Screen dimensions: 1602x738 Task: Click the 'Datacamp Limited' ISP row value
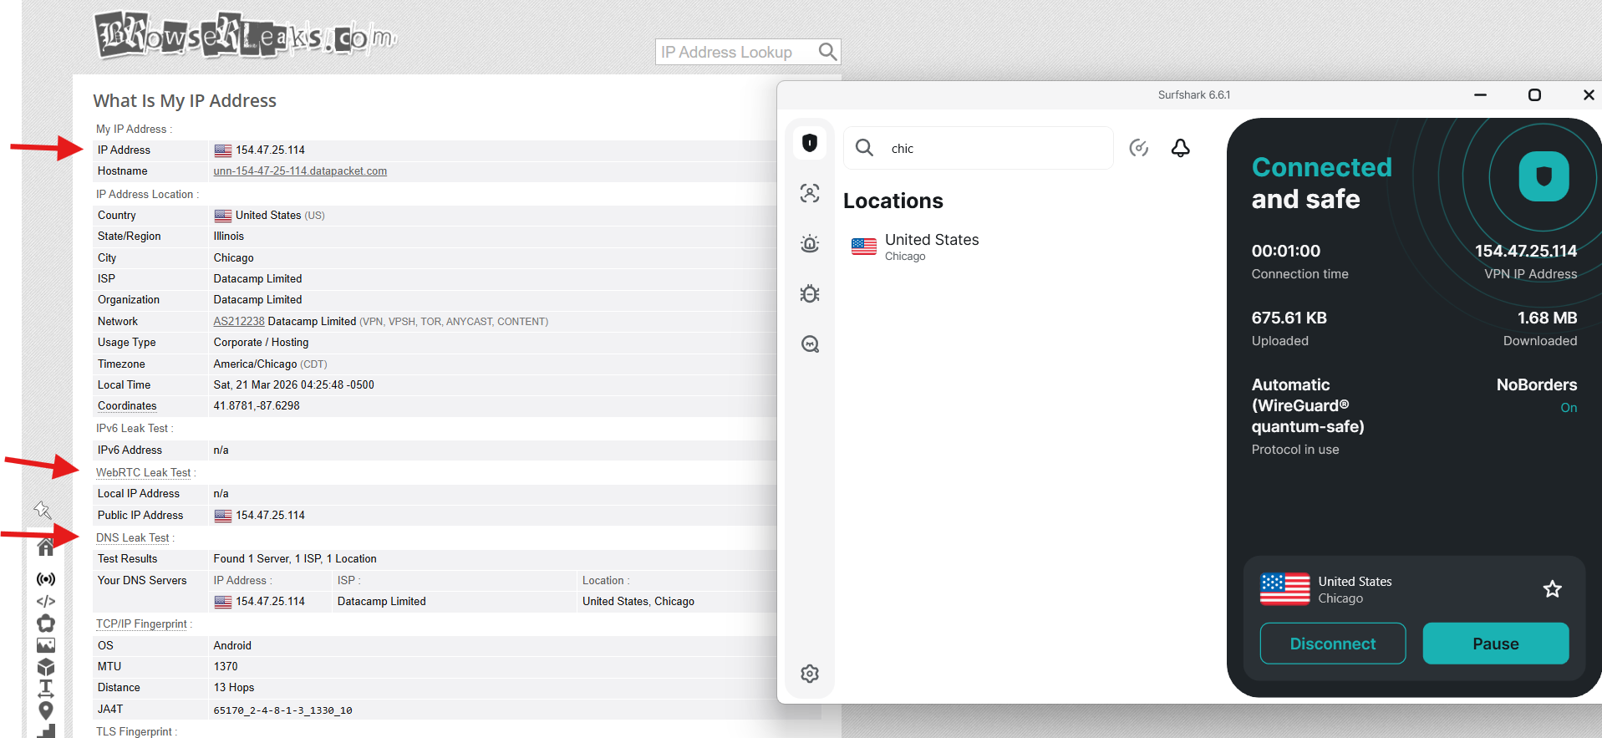pos(257,279)
